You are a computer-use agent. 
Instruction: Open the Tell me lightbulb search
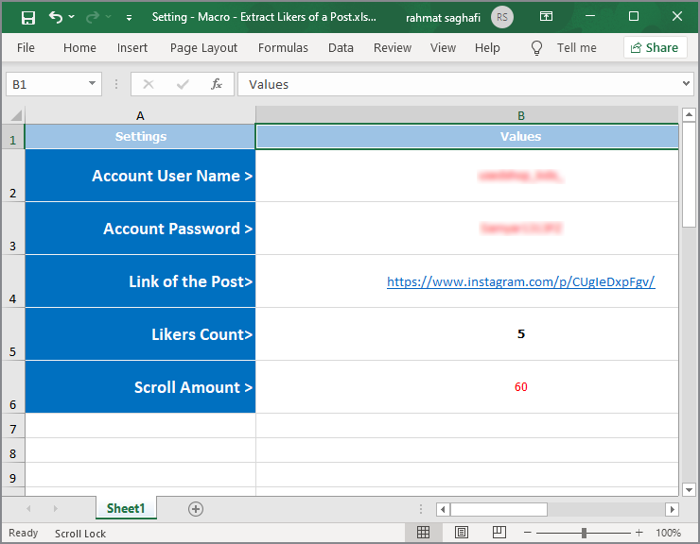tap(536, 48)
